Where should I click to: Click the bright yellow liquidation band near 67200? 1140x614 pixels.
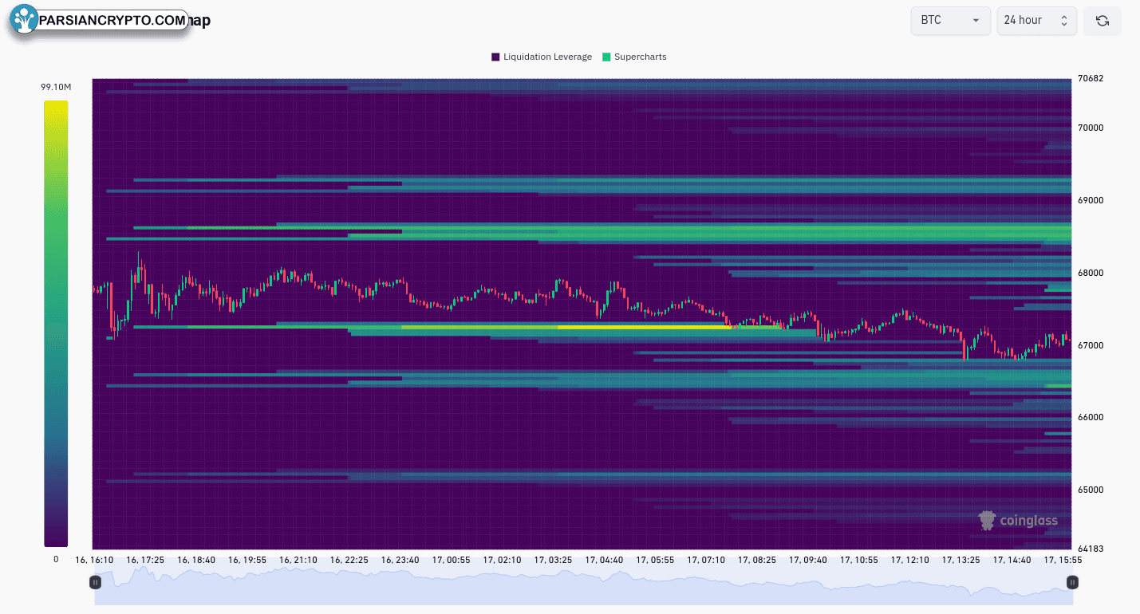(x=643, y=327)
